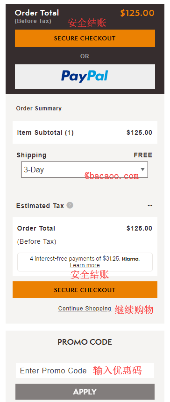170x402 pixels.
Task: Open the 3-Day shipping method selector
Action: 85,170
